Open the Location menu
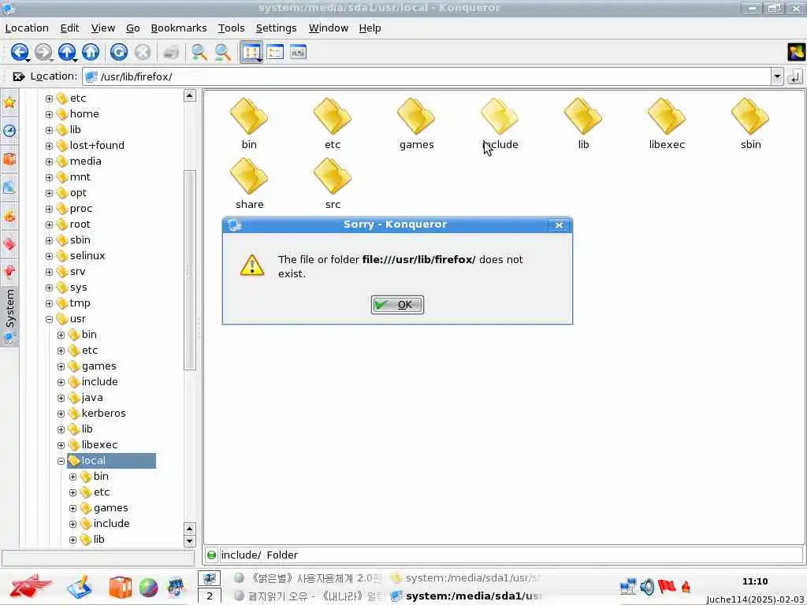Image resolution: width=807 pixels, height=605 pixels. [27, 28]
